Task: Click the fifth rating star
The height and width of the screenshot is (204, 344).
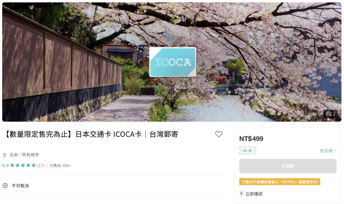Action: point(34,165)
